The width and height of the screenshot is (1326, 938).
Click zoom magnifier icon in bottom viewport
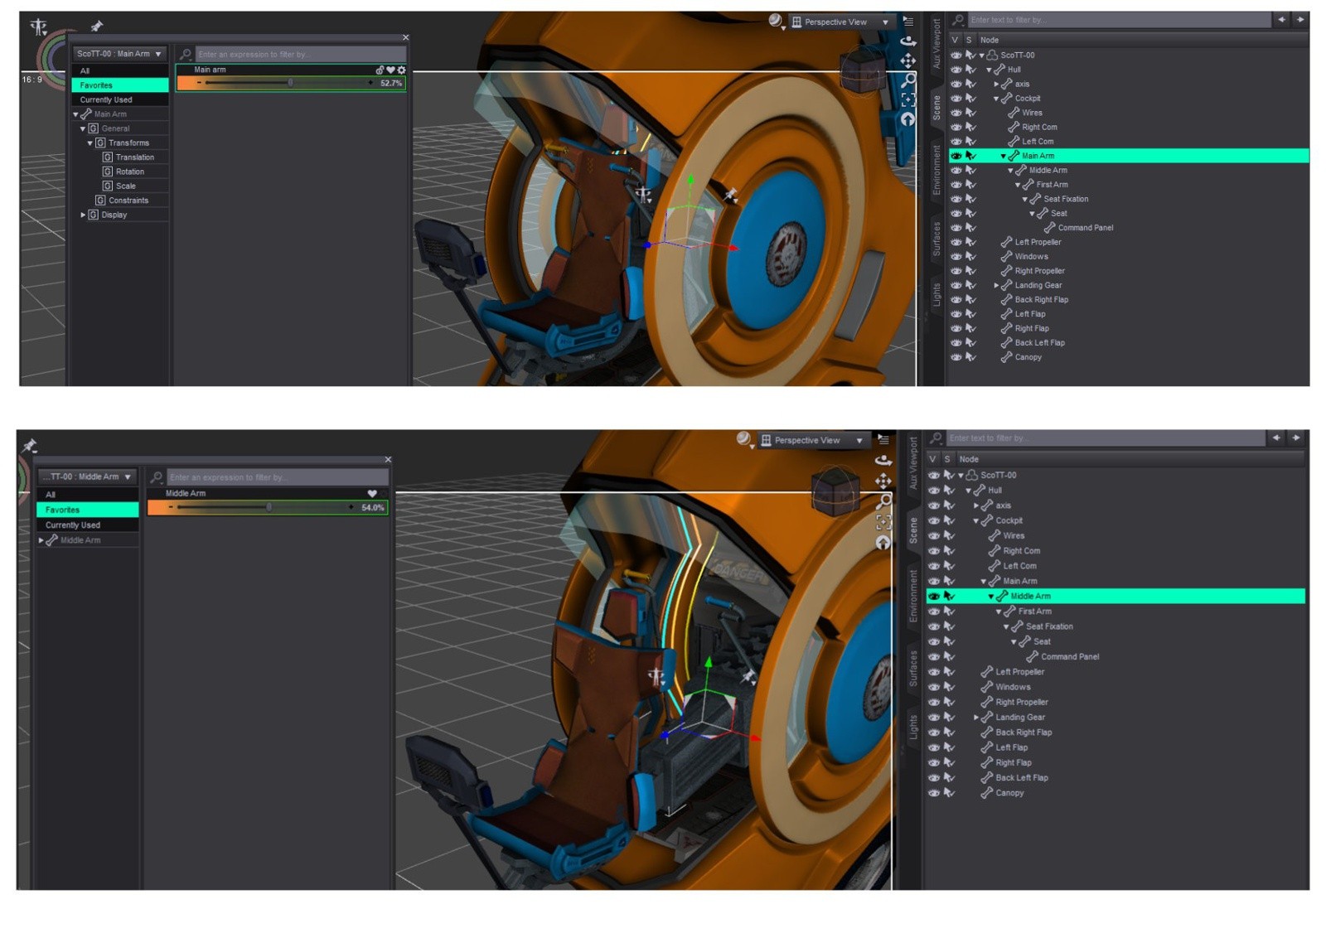pyautogui.click(x=884, y=501)
